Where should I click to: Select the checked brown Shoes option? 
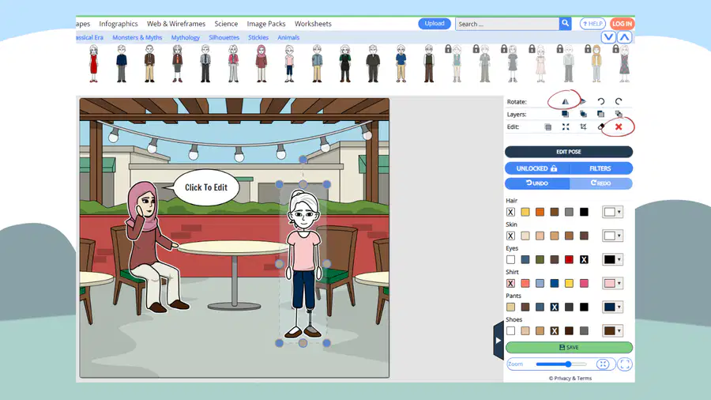pyautogui.click(x=555, y=331)
